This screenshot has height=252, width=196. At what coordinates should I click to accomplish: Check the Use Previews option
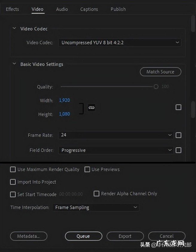point(87,169)
